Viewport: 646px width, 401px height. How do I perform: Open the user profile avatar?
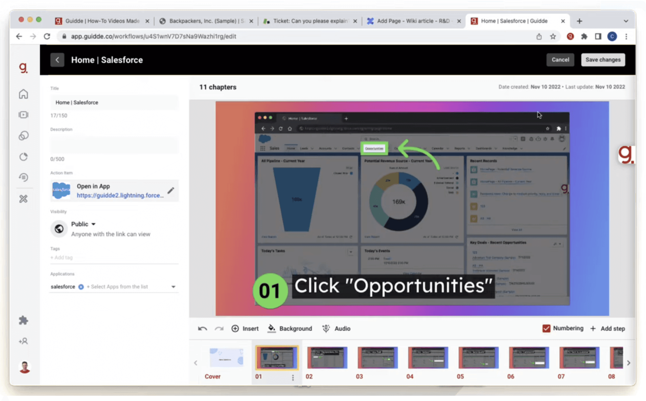pyautogui.click(x=24, y=367)
